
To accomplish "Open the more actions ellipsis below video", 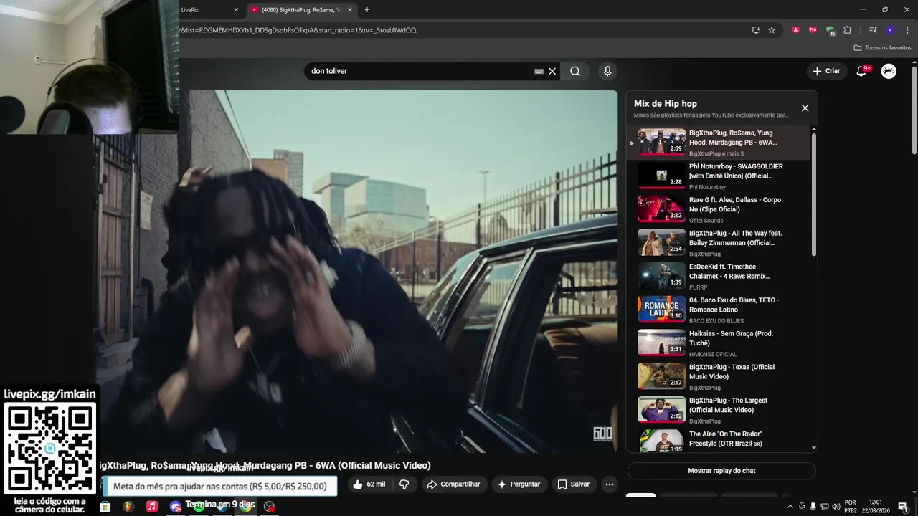I will pyautogui.click(x=609, y=484).
